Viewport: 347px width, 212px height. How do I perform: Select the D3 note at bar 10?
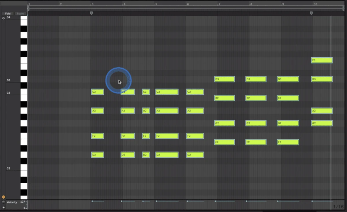click(x=322, y=79)
